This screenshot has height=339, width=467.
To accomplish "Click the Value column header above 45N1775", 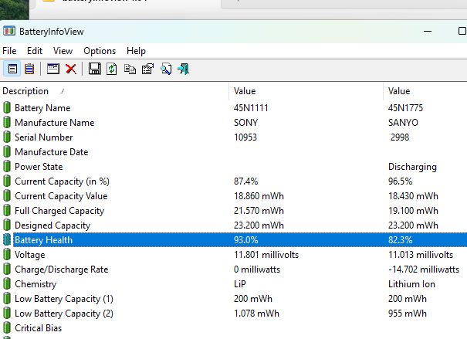I will coord(425,91).
